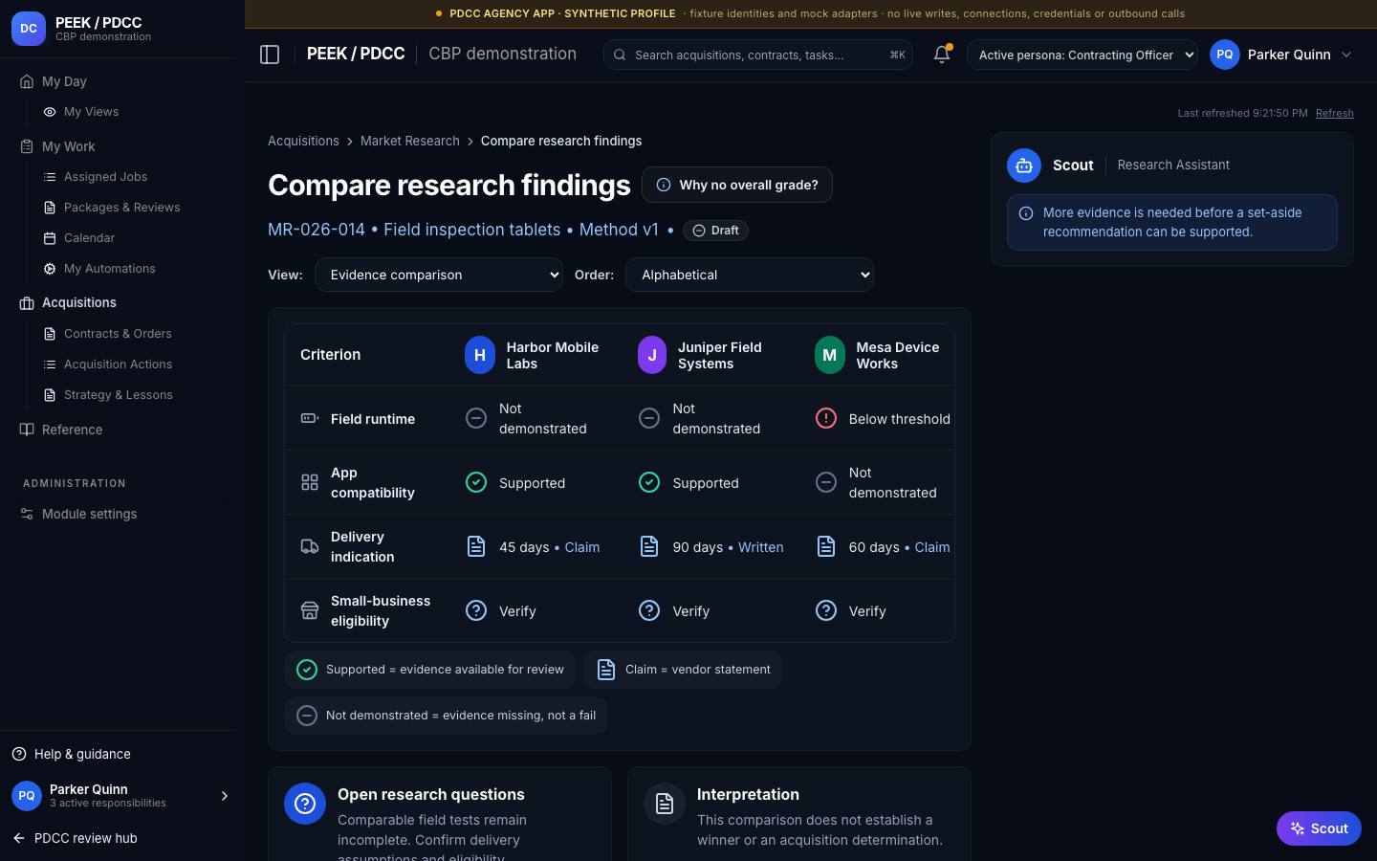Focus the search acquisitions field
This screenshot has width=1377, height=861.
tap(758, 55)
